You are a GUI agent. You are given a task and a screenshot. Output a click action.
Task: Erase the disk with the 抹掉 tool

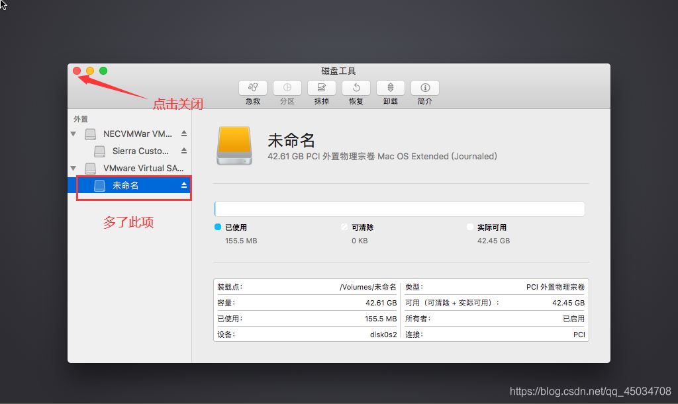[321, 88]
